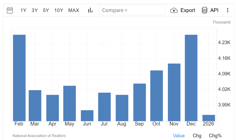Click the December bar in chart
This screenshot has height=140, width=236.
tap(191, 78)
